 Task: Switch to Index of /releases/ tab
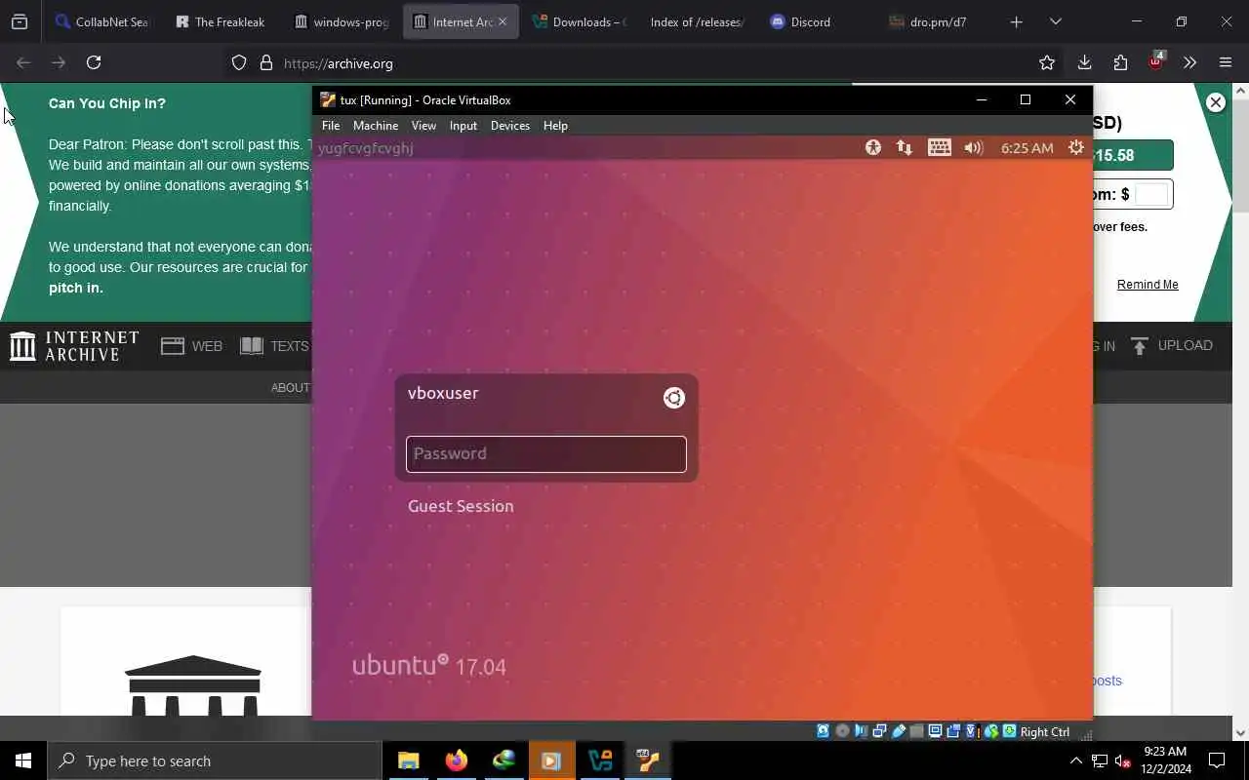coord(698,21)
